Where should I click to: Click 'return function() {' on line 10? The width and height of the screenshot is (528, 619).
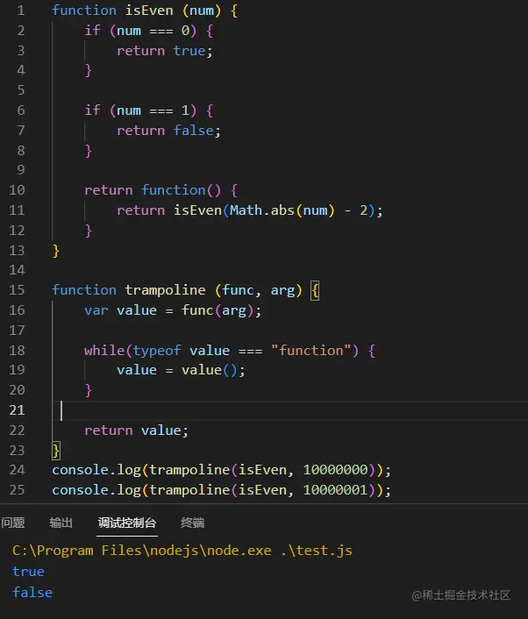pos(161,190)
